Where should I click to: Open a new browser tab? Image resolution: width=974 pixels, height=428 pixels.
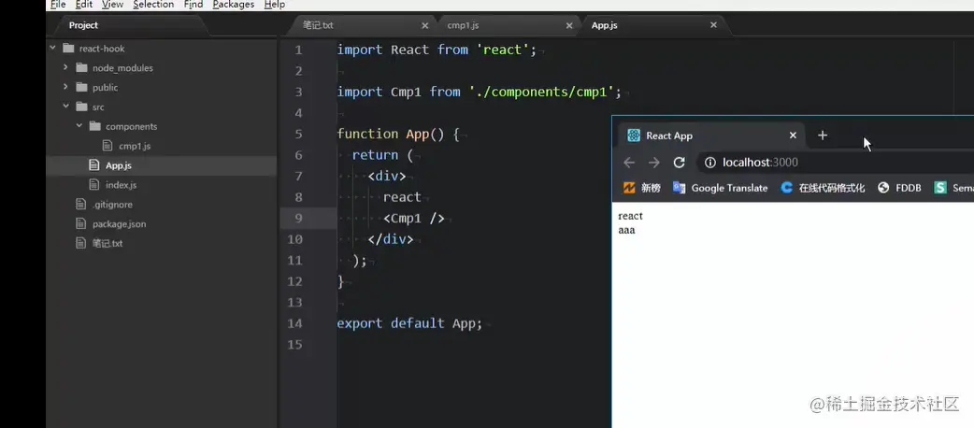tap(823, 136)
